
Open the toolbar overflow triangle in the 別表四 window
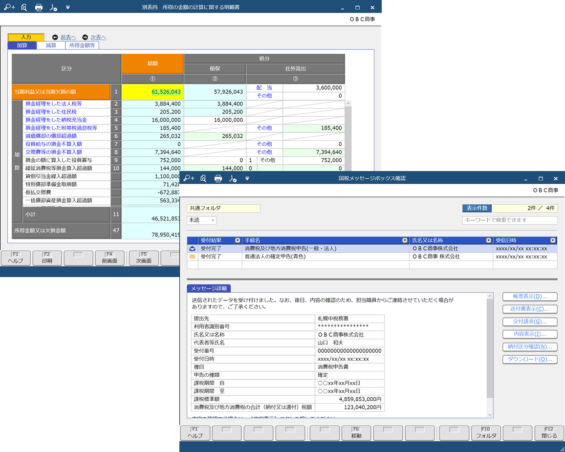[67, 8]
